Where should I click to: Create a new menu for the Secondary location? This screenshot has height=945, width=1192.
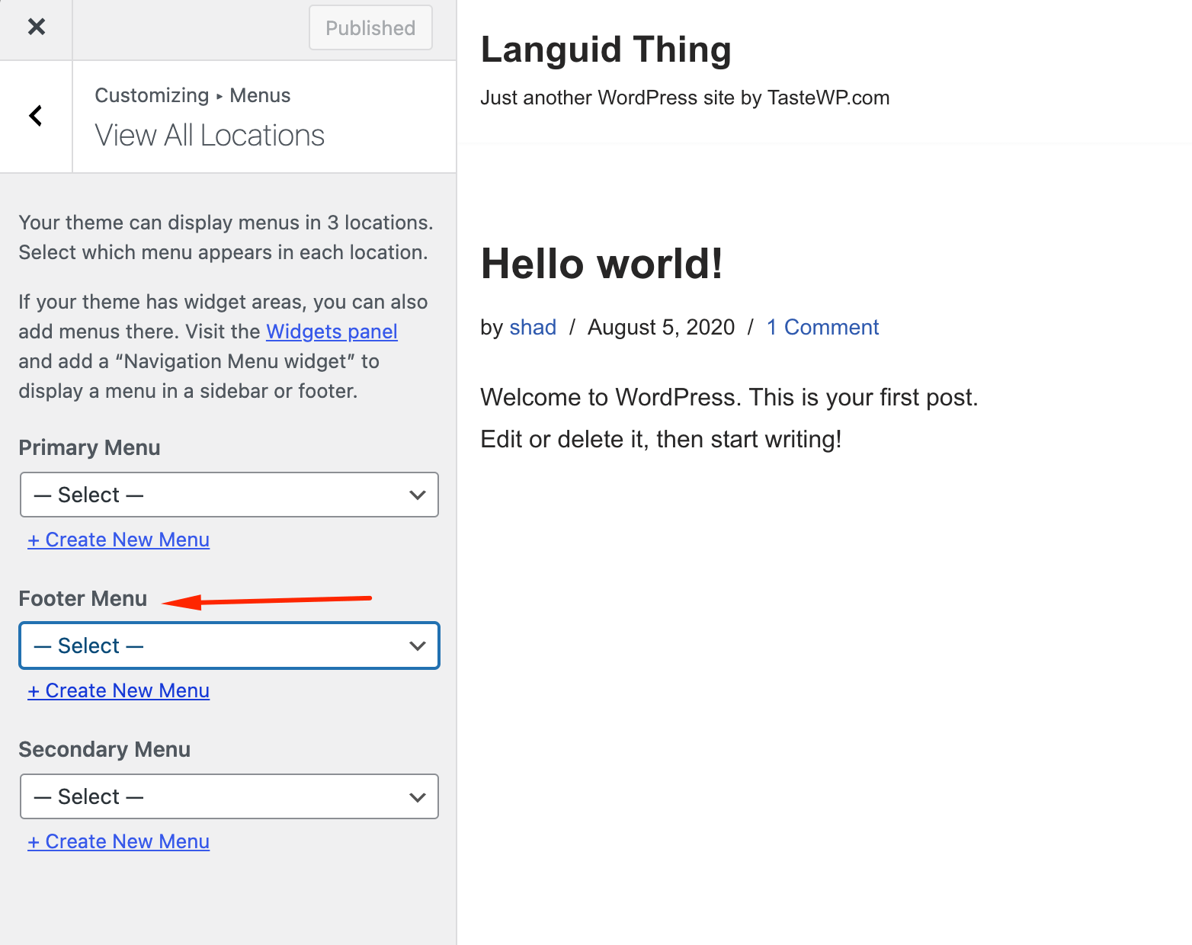(118, 841)
